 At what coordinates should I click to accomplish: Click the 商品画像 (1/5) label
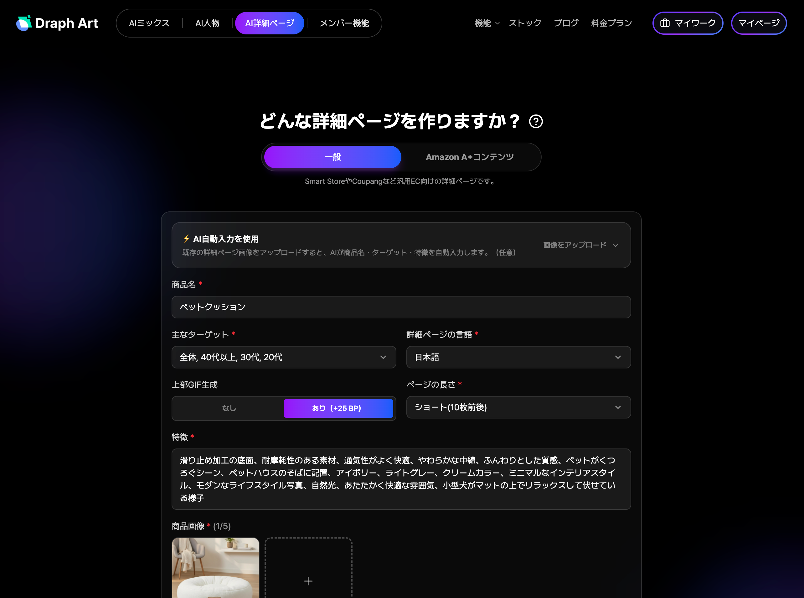[201, 526]
